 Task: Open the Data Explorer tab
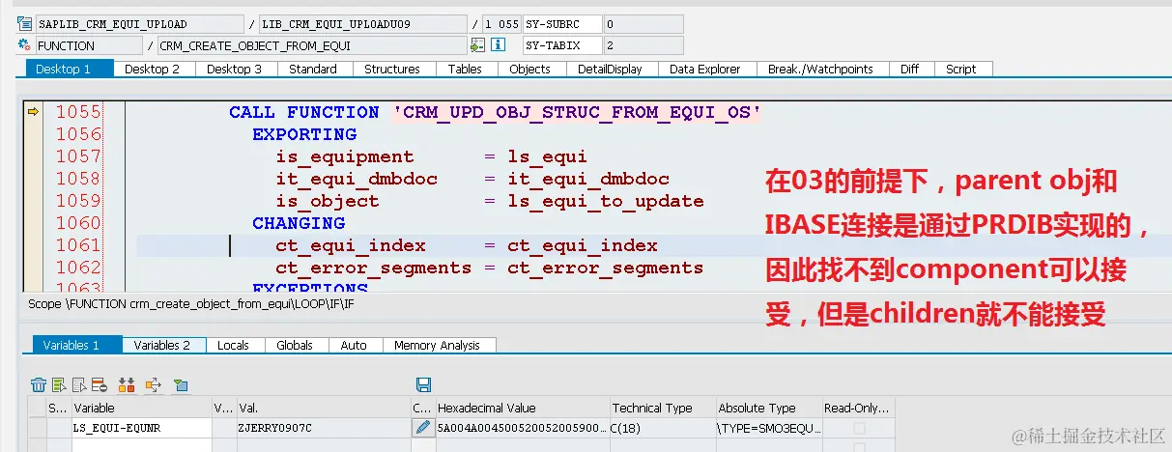coord(705,69)
